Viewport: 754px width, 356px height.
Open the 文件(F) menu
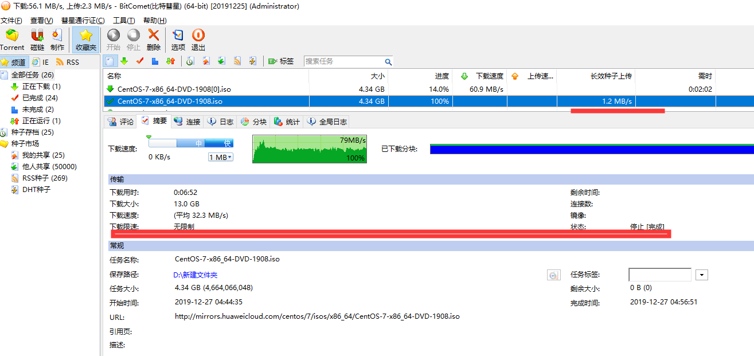pyautogui.click(x=11, y=21)
